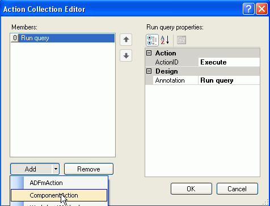Choose ADFmAction from the Add menu

(59, 183)
